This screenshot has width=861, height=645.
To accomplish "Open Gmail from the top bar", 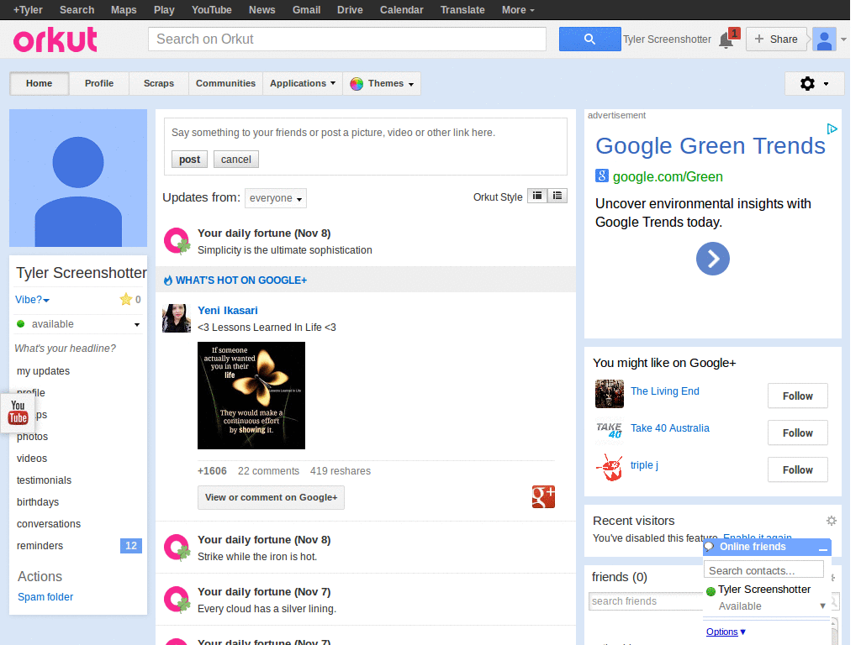I will click(306, 10).
